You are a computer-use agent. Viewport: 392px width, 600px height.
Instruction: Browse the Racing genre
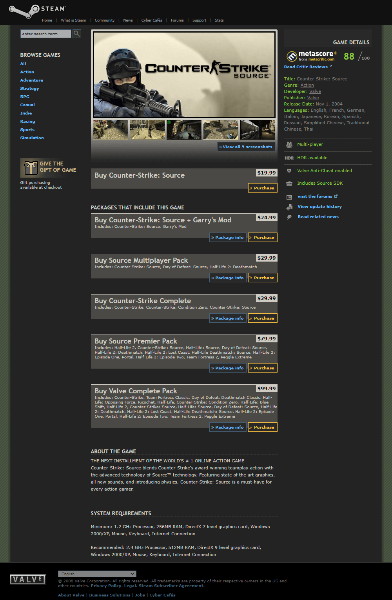click(27, 121)
